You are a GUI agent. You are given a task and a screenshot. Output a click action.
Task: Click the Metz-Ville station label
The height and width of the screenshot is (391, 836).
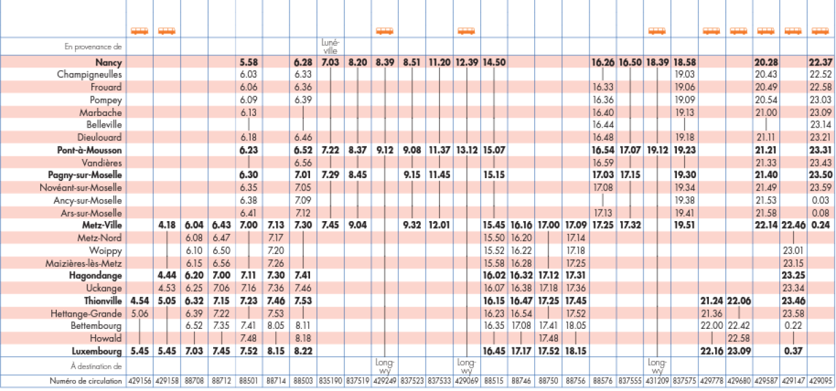[102, 225]
